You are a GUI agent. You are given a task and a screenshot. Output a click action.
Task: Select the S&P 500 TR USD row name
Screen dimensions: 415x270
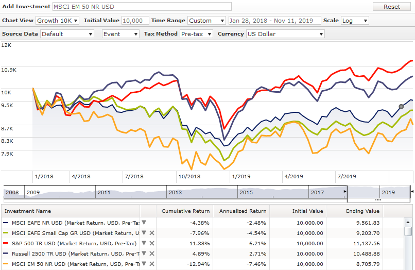click(x=74, y=243)
